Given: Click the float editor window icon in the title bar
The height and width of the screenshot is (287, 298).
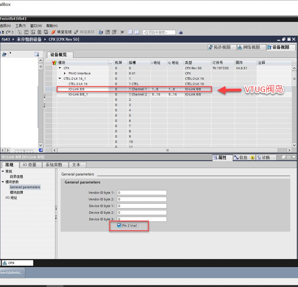Looking at the screenshot, I should pyautogui.click(x=284, y=39).
